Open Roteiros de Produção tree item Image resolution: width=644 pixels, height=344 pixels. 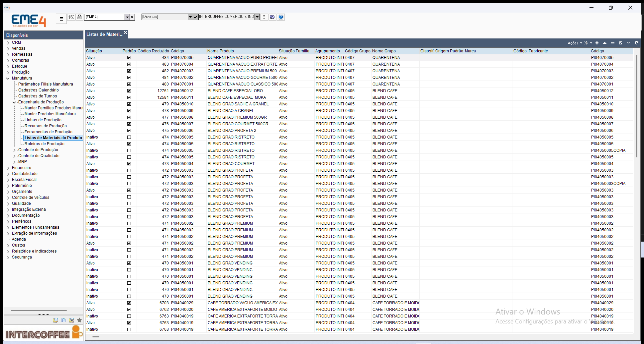(x=45, y=144)
